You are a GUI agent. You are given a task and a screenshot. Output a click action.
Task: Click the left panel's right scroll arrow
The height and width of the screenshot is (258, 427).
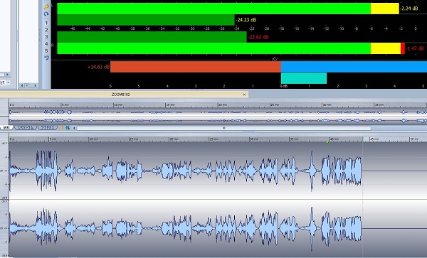pos(7,74)
